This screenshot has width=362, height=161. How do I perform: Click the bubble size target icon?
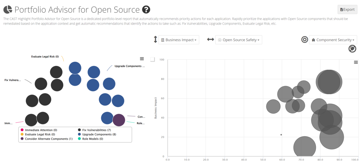(305, 40)
